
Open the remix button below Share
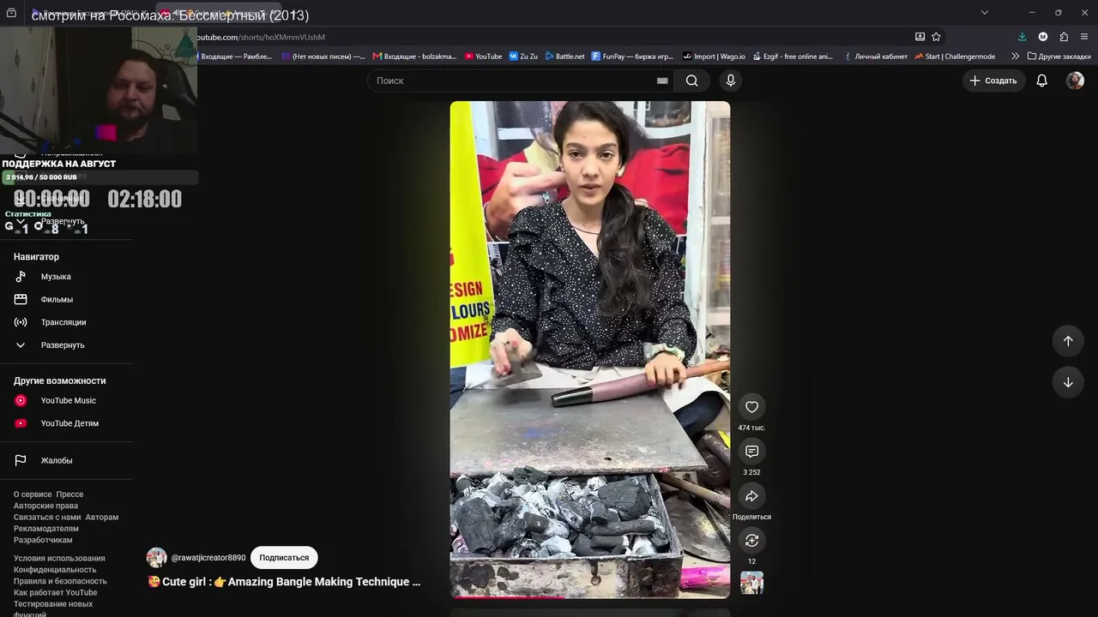[751, 541]
